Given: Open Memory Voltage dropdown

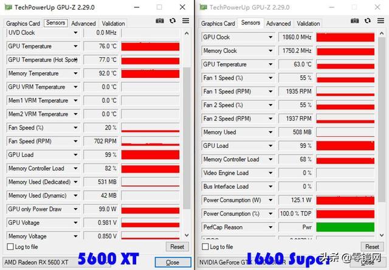Looking at the screenshot, I should pyautogui.click(x=75, y=236).
